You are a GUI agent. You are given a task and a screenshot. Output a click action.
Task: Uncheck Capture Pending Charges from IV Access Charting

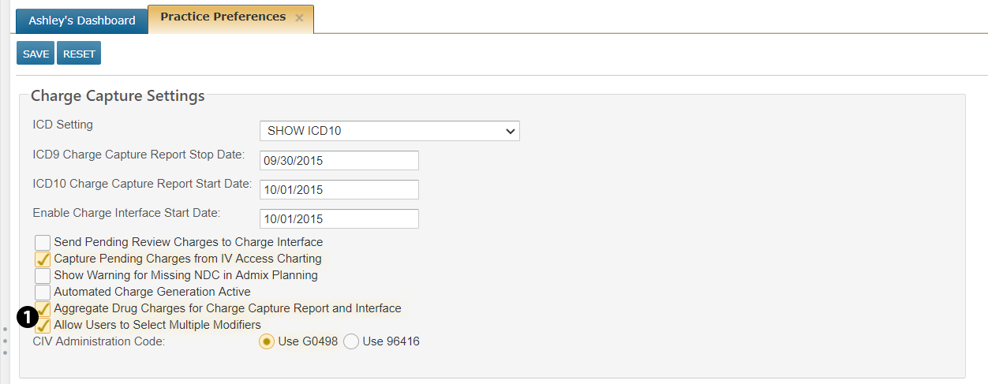click(43, 259)
